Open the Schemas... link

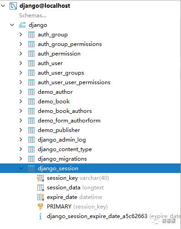[x=33, y=15]
